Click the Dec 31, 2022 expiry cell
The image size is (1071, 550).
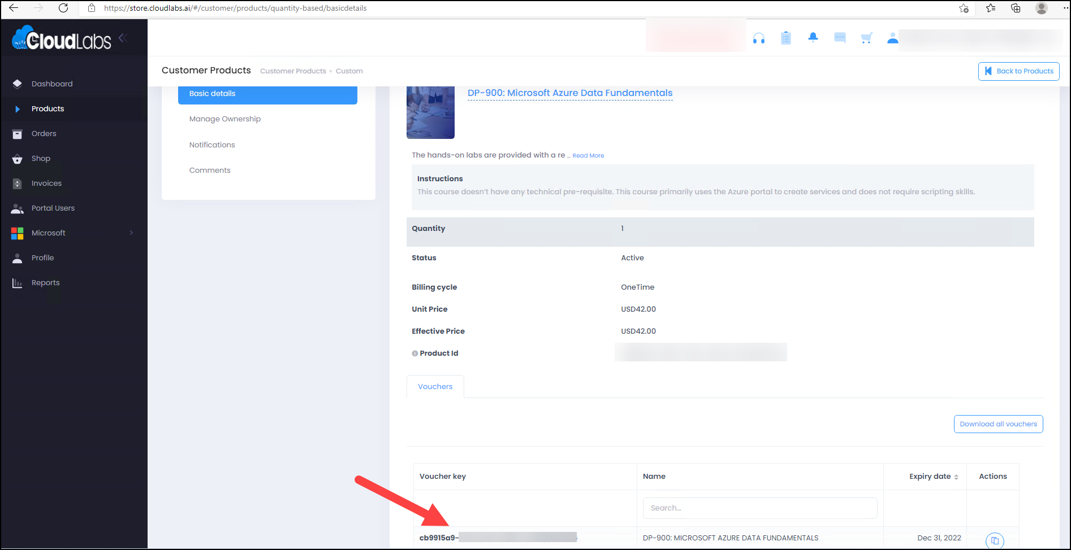939,538
